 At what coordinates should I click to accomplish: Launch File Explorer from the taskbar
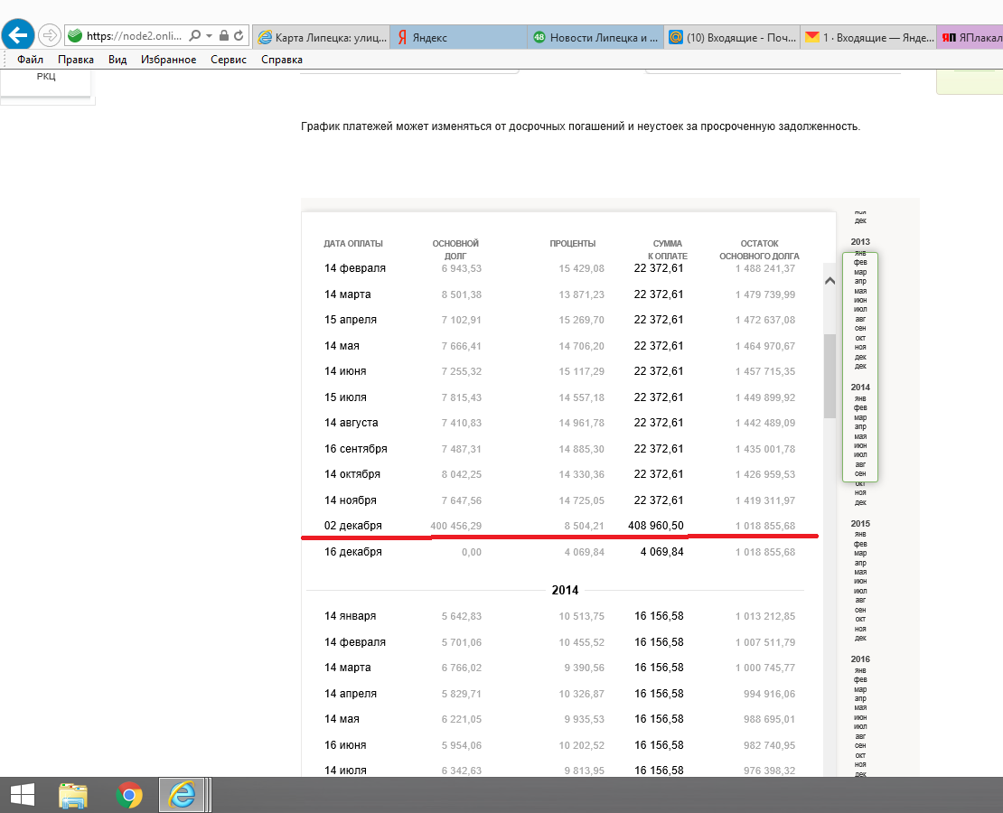pyautogui.click(x=73, y=795)
